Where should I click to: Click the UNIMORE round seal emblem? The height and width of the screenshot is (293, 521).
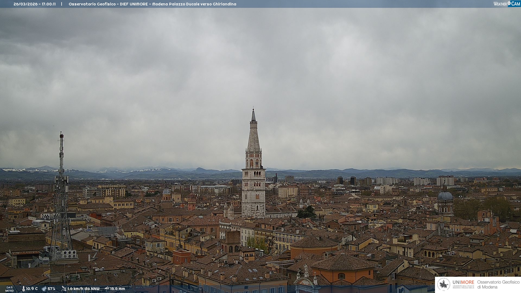pos(444,284)
